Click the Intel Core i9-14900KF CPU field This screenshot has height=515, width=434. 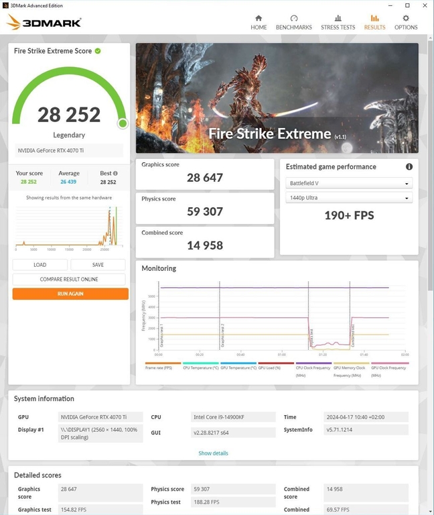(x=233, y=417)
